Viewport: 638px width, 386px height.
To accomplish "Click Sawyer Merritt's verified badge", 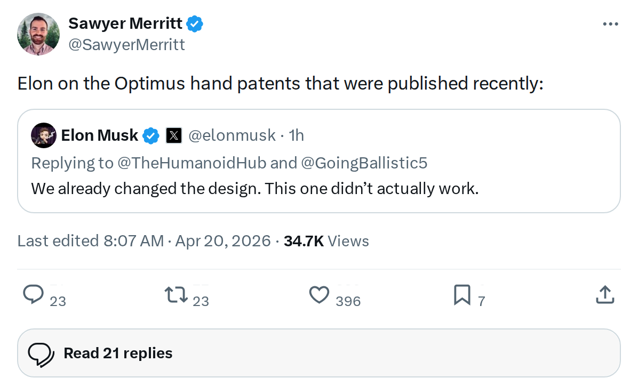I will tap(194, 23).
